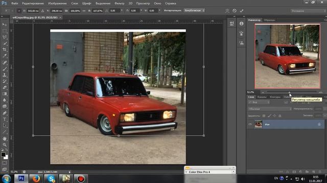Select the Path Selection tool
327x183 pixels.
pos(5,126)
